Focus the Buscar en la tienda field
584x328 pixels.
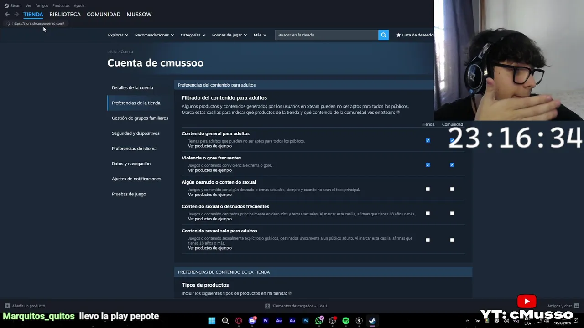tap(327, 35)
